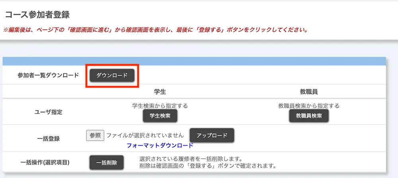
Task: Open the フォーマットダウンロード link
Action: 160,145
